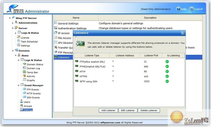Open the SFV Directory settings row

coord(64,43)
